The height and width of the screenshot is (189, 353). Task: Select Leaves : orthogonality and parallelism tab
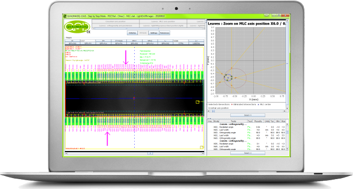(115, 26)
